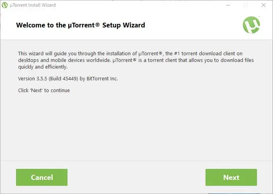Click the large green µTorrent logo
Screen dimensions: 273x194
(251, 25)
